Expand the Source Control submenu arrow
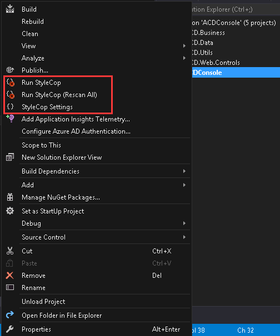The image size is (280, 336). tap(184, 237)
